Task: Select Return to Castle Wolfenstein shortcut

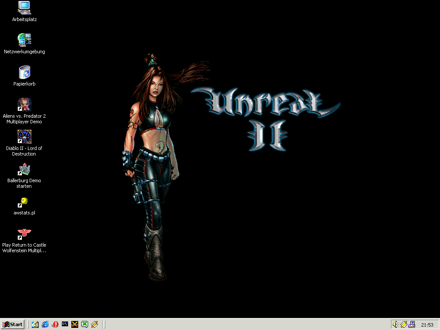Action: point(24,234)
